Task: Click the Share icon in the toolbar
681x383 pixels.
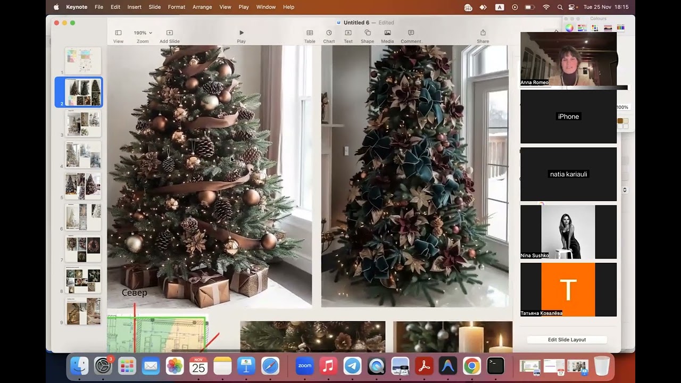Action: (x=483, y=33)
